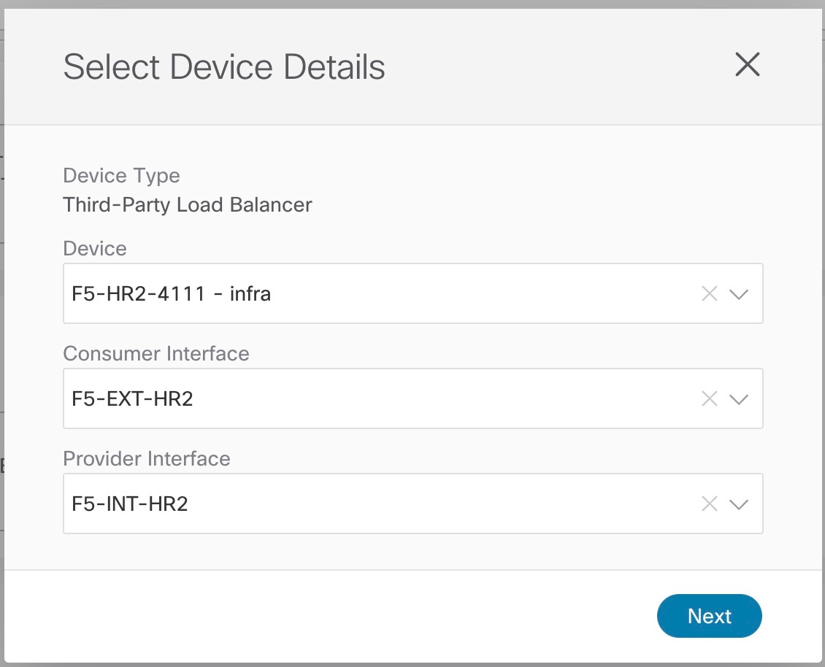
Task: Click the F5-HR2-4111 - infra device value
Action: point(171,293)
